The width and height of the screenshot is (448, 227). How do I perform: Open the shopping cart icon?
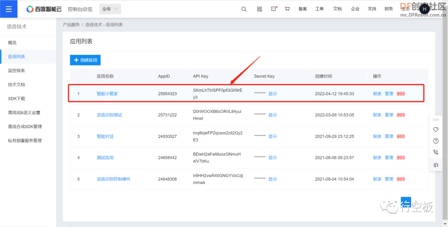point(287,9)
